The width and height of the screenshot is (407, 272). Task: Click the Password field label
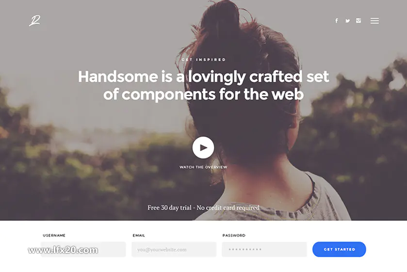click(x=234, y=236)
